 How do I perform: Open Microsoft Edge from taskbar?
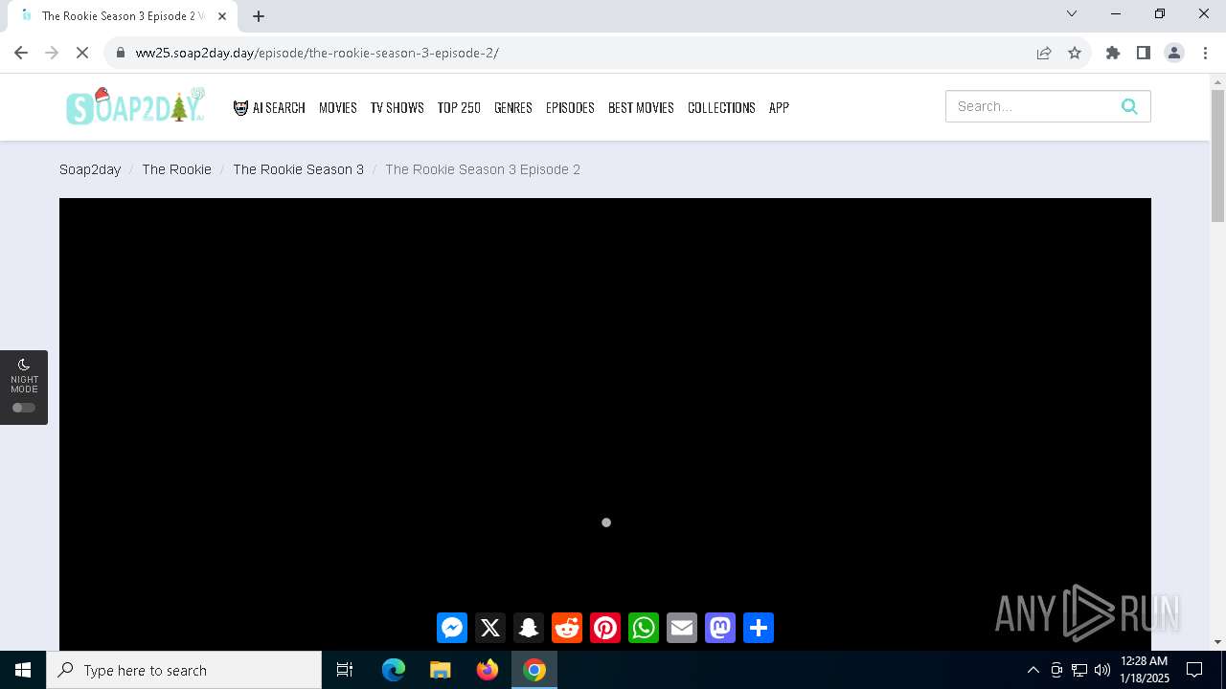point(394,670)
